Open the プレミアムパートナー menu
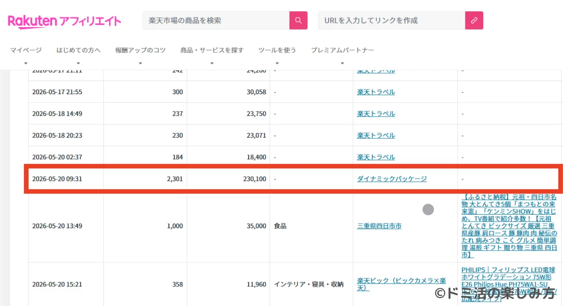The image size is (563, 306). (x=342, y=50)
